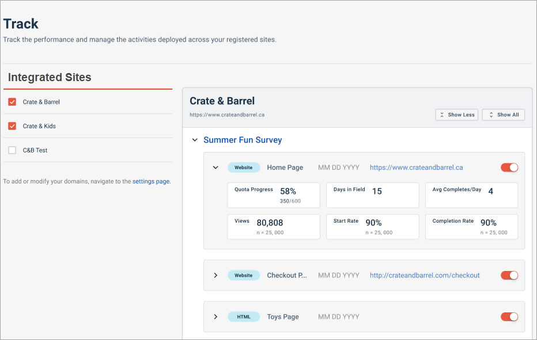Image resolution: width=537 pixels, height=340 pixels.
Task: Turn off the Checkout Page activity toggle
Action: point(509,276)
